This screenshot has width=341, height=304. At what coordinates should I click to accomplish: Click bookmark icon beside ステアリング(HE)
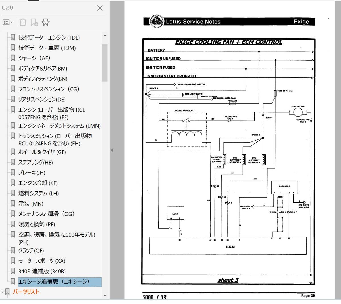click(x=13, y=162)
